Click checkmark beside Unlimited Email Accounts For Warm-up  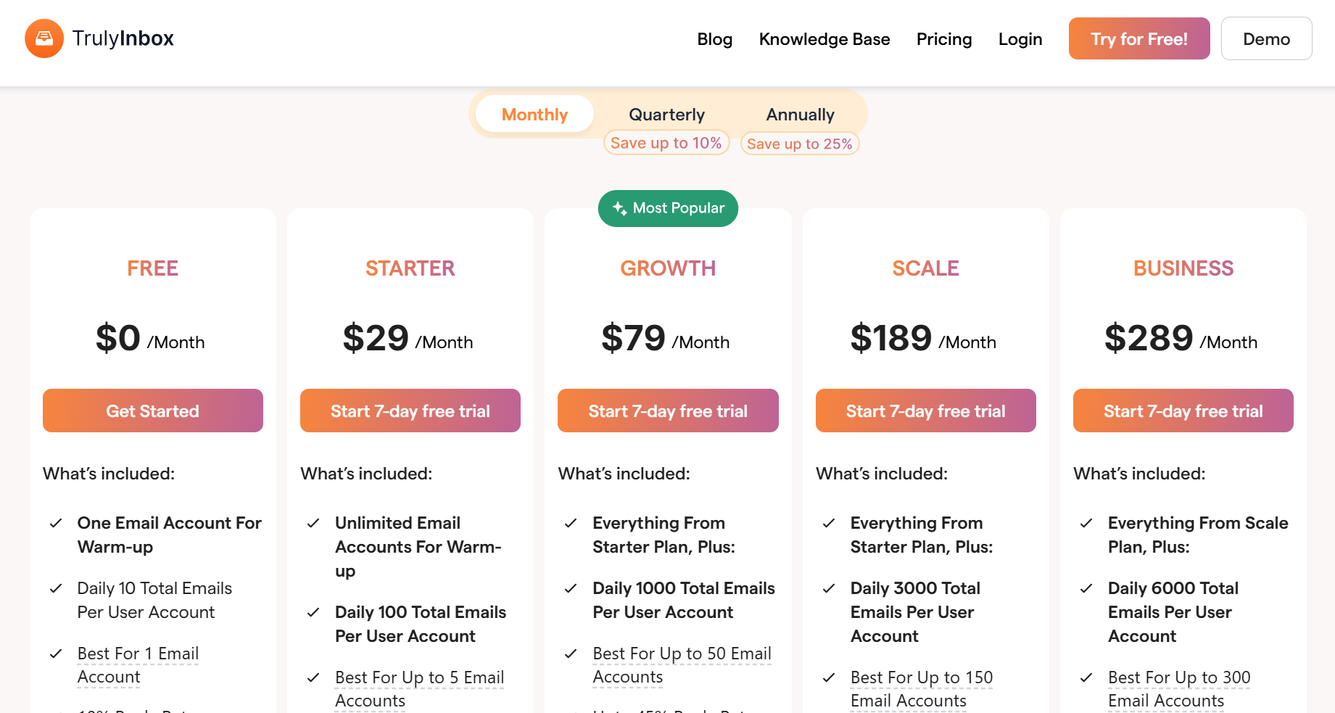tap(313, 523)
